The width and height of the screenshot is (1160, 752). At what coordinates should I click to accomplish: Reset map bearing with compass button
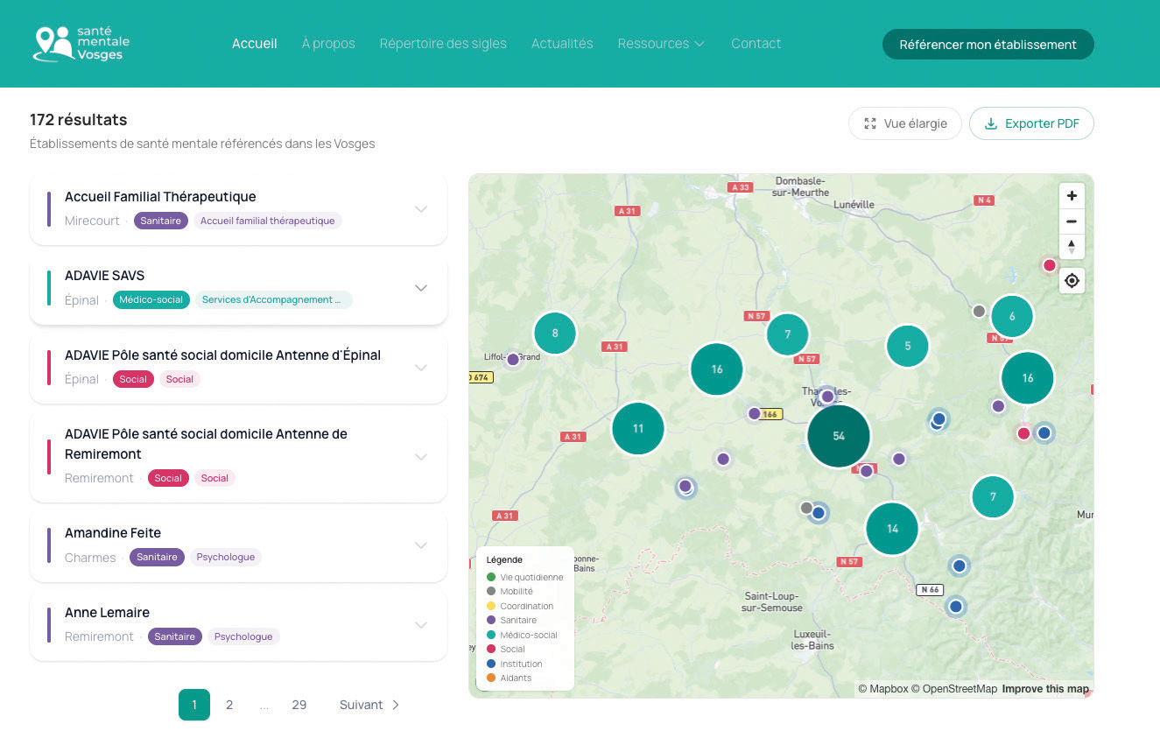[1072, 247]
